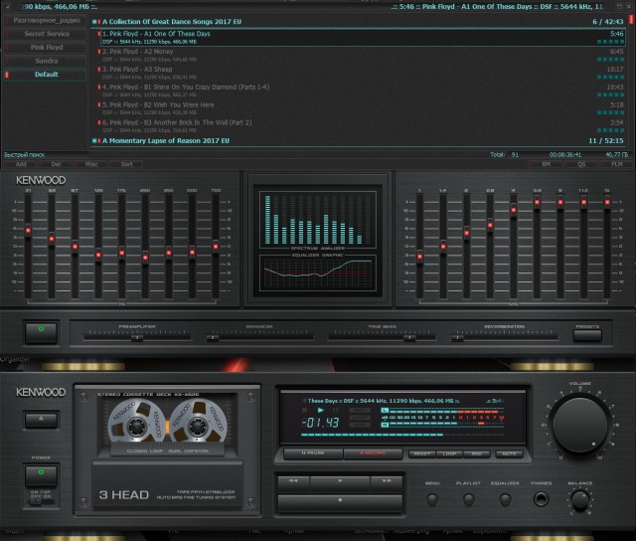Click the play indicator in the deck display
Viewport: 636px width, 541px height.
tap(320, 411)
